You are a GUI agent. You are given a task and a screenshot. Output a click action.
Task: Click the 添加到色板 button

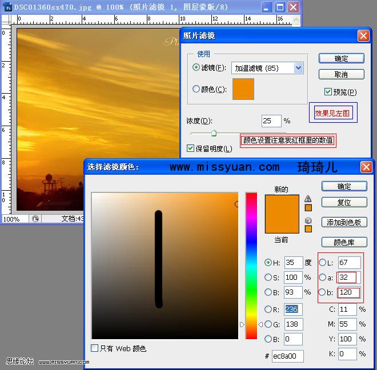click(344, 222)
